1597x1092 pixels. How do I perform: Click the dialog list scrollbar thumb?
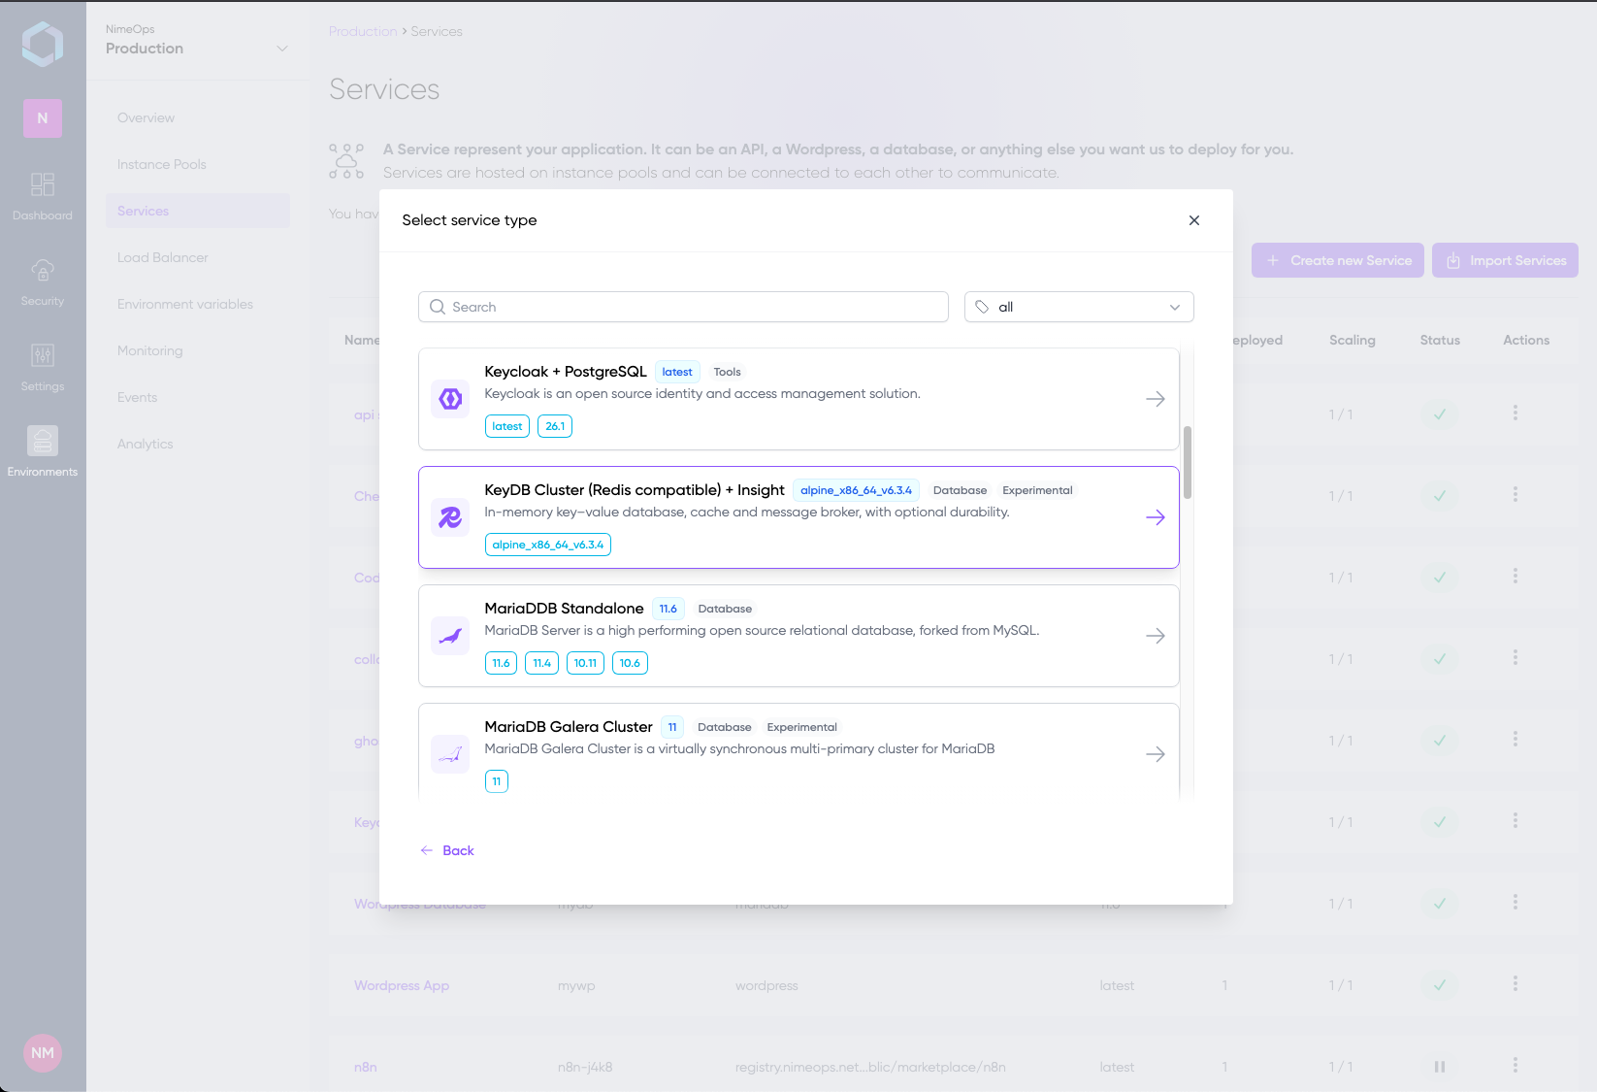(x=1188, y=462)
